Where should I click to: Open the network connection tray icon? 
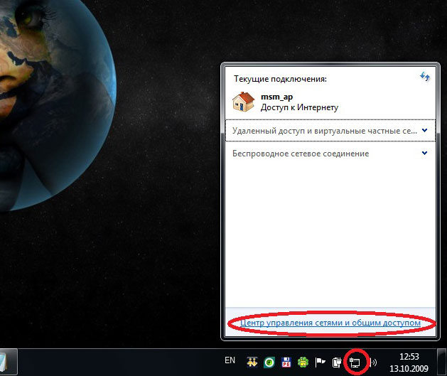355,362
